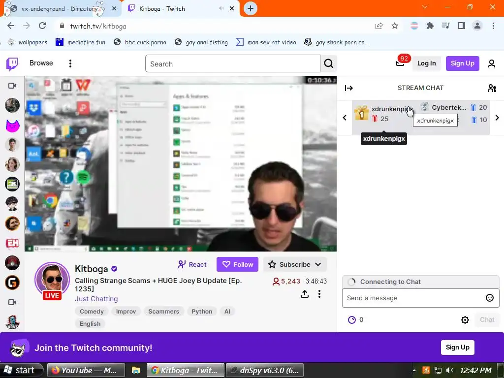Show hidden system tray icons

[414, 370]
